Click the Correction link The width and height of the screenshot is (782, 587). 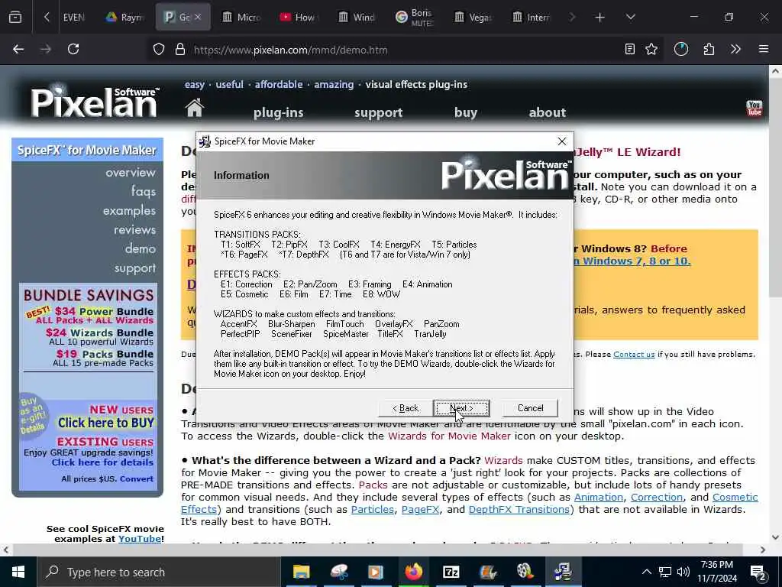tap(656, 497)
